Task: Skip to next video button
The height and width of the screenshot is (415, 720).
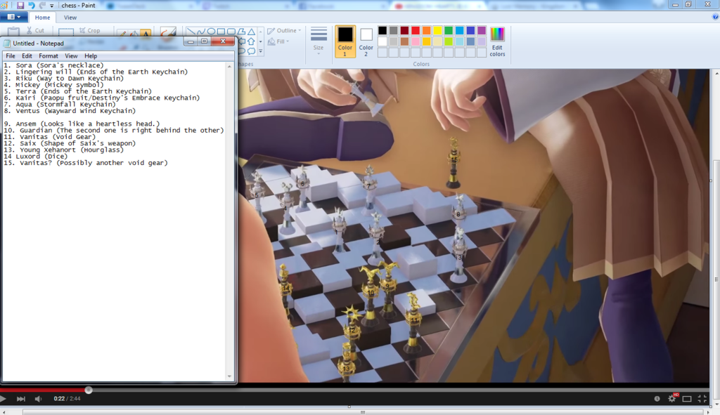Action: click(x=21, y=399)
